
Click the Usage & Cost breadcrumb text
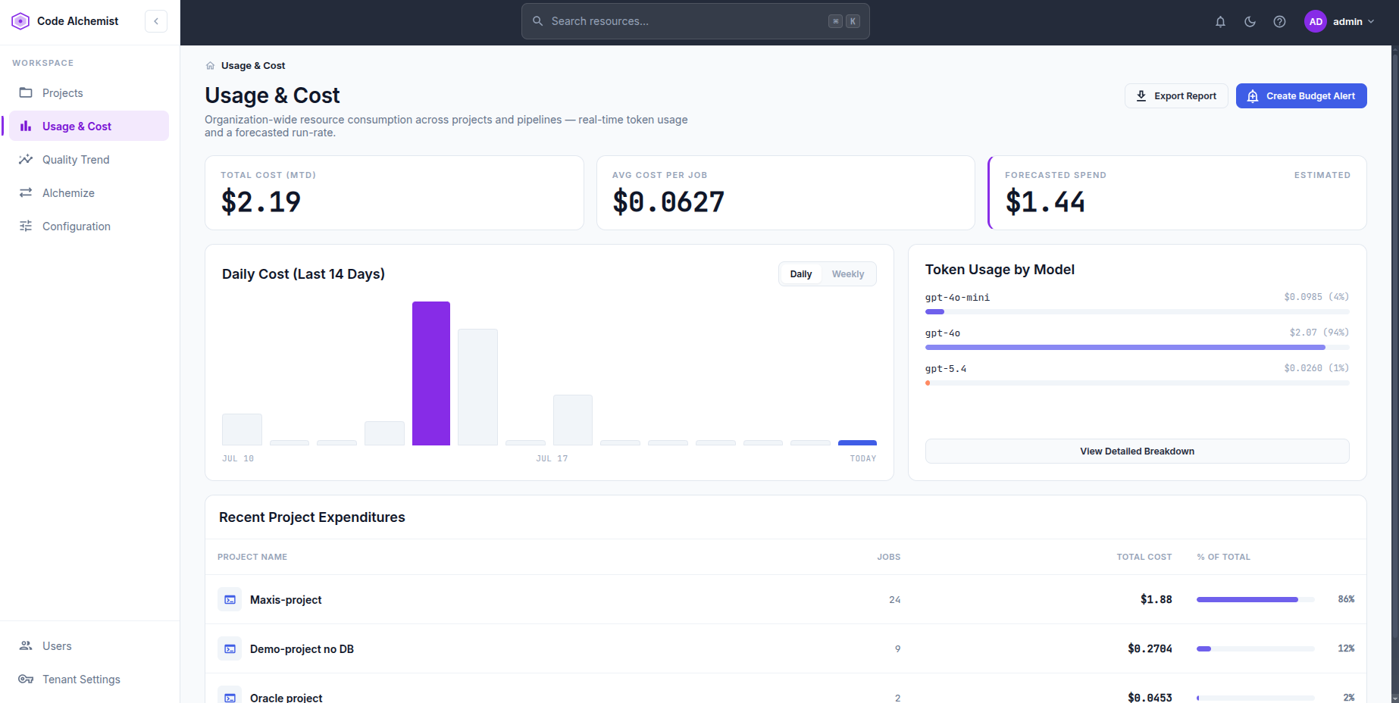253,66
